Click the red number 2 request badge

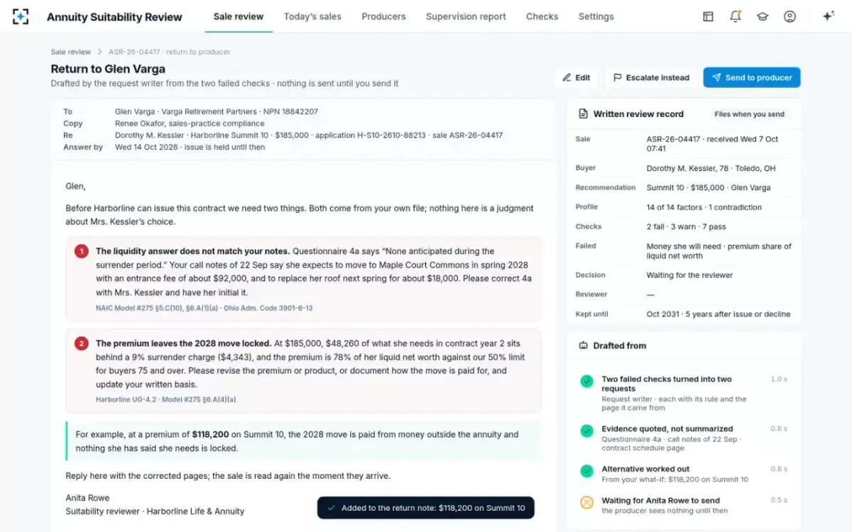click(x=81, y=343)
